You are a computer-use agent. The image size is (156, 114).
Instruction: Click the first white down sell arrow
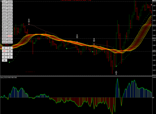pyautogui.click(x=29, y=21)
